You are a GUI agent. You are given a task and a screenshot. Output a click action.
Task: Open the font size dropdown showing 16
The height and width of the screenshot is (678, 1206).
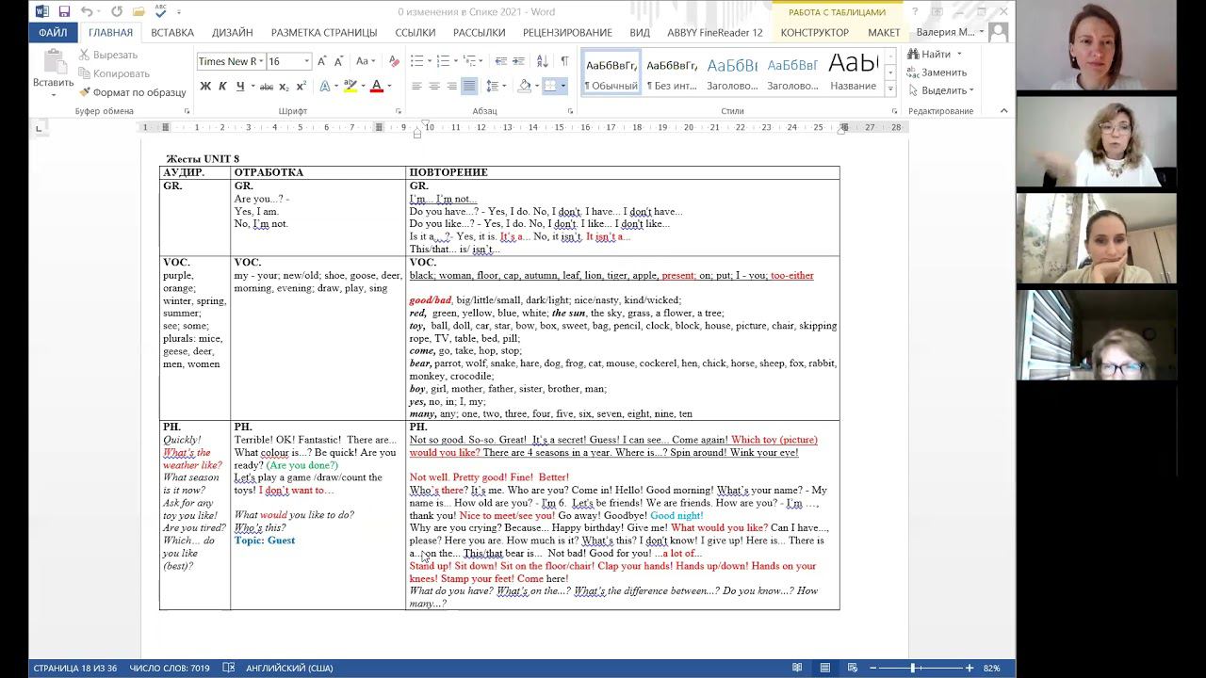coord(306,61)
